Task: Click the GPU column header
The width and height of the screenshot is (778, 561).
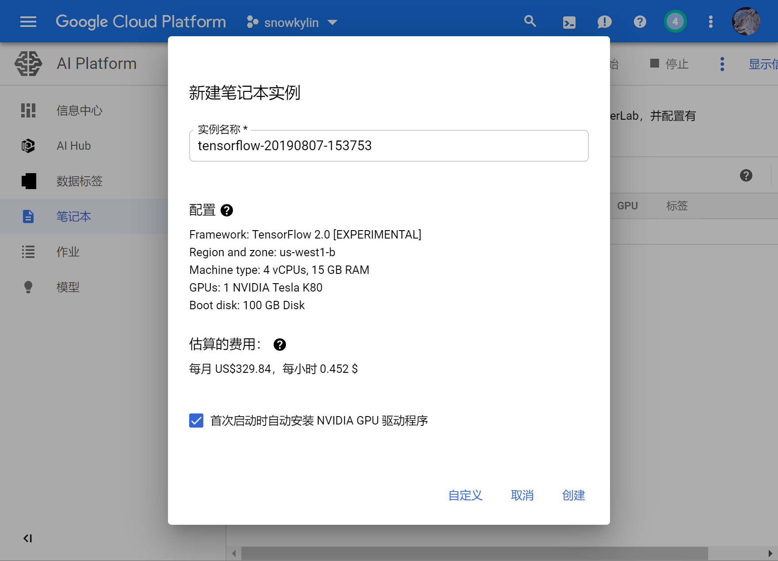Action: [627, 206]
